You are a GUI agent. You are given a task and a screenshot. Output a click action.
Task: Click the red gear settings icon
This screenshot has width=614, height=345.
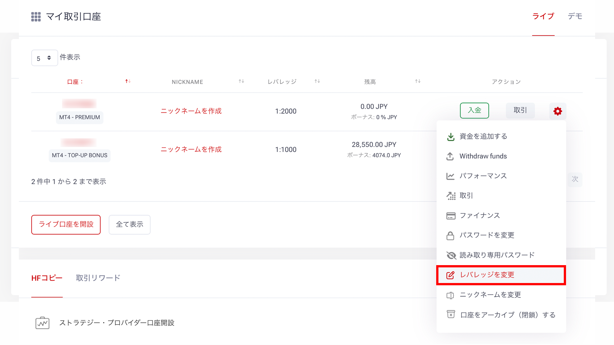pos(557,111)
